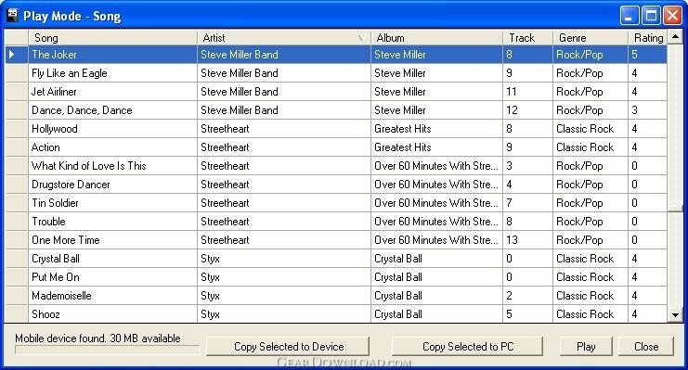The width and height of the screenshot is (688, 370).
Task: Click the row pointer beside The Joker
Action: coord(12,55)
